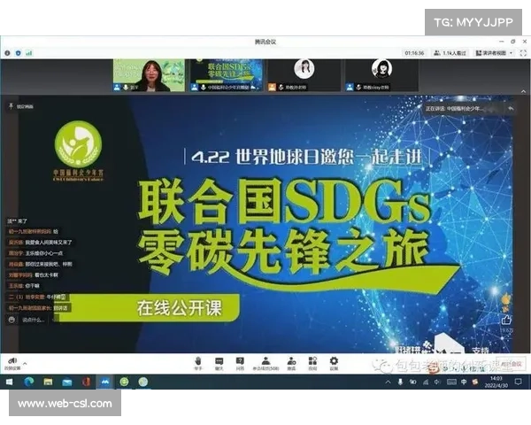Viewport: 531px width, 425px height.
Task: Open meeting settings gear icon
Action: click(x=334, y=364)
